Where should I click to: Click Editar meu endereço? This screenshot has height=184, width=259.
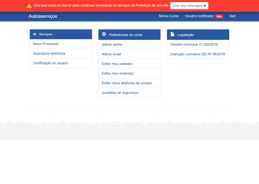point(118,73)
